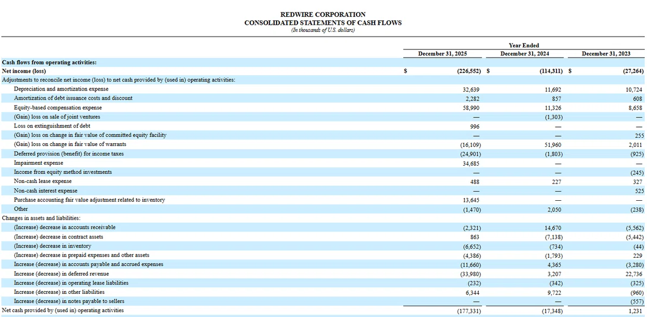Select warrants value 51,960
This screenshot has height=317, width=647.
click(554, 145)
